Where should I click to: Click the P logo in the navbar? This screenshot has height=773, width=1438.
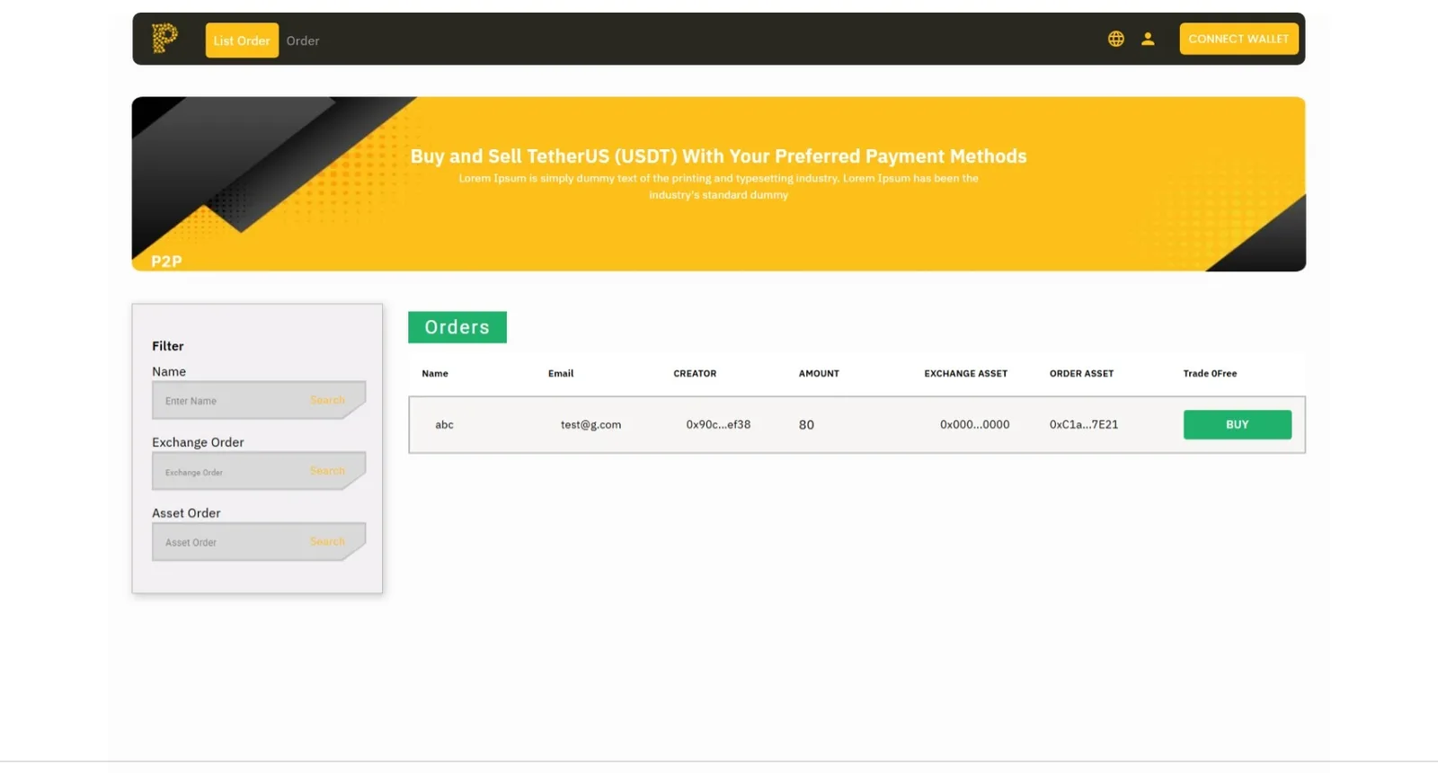[x=164, y=38]
